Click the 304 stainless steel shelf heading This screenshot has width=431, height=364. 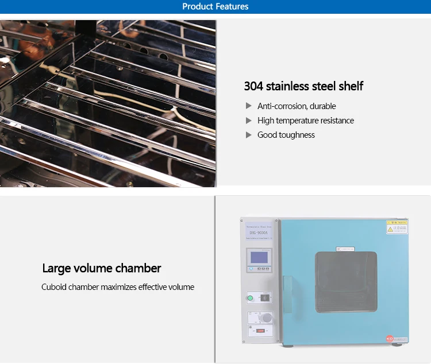pos(303,86)
